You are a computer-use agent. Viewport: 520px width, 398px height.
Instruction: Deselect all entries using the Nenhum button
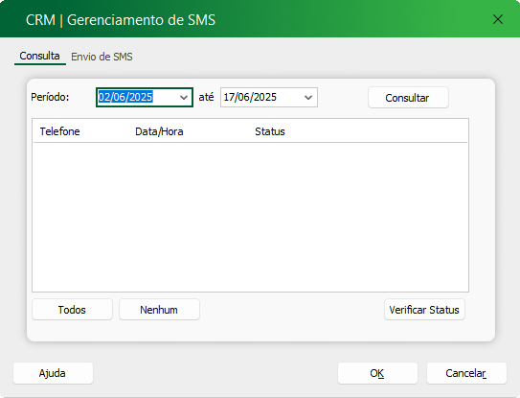[159, 310]
